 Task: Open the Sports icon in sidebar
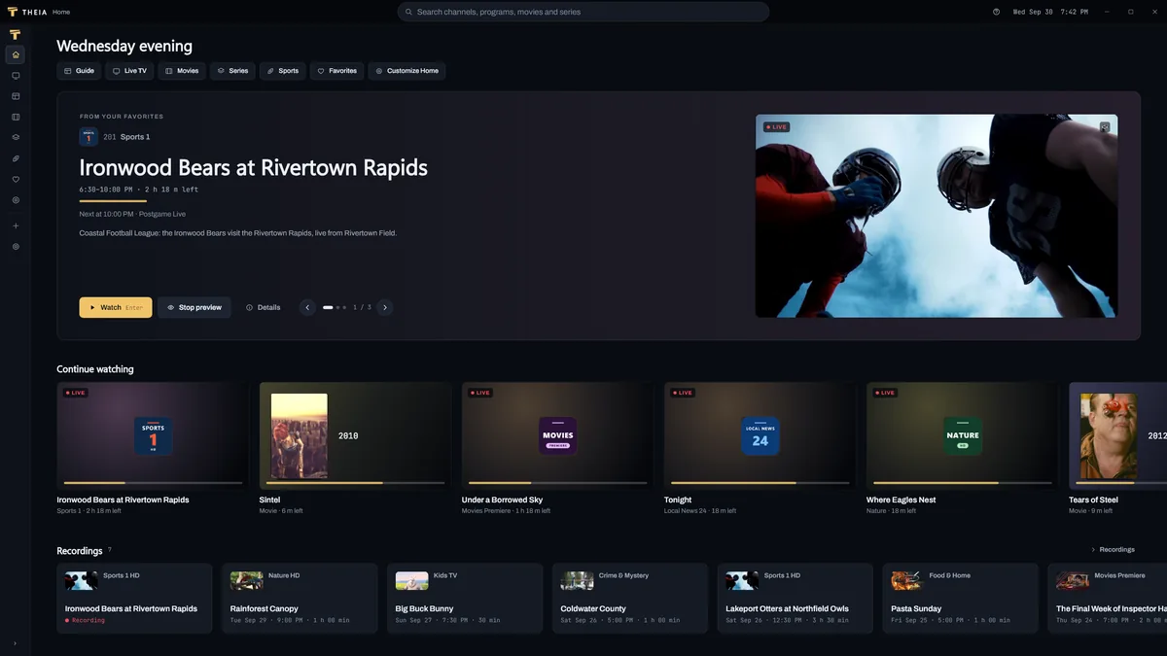pyautogui.click(x=16, y=158)
